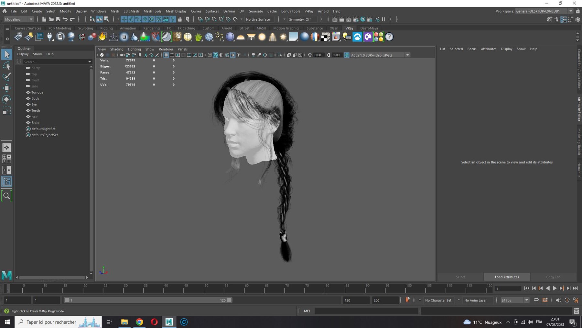Select the Lasso tool in toolbox

(x=6, y=66)
